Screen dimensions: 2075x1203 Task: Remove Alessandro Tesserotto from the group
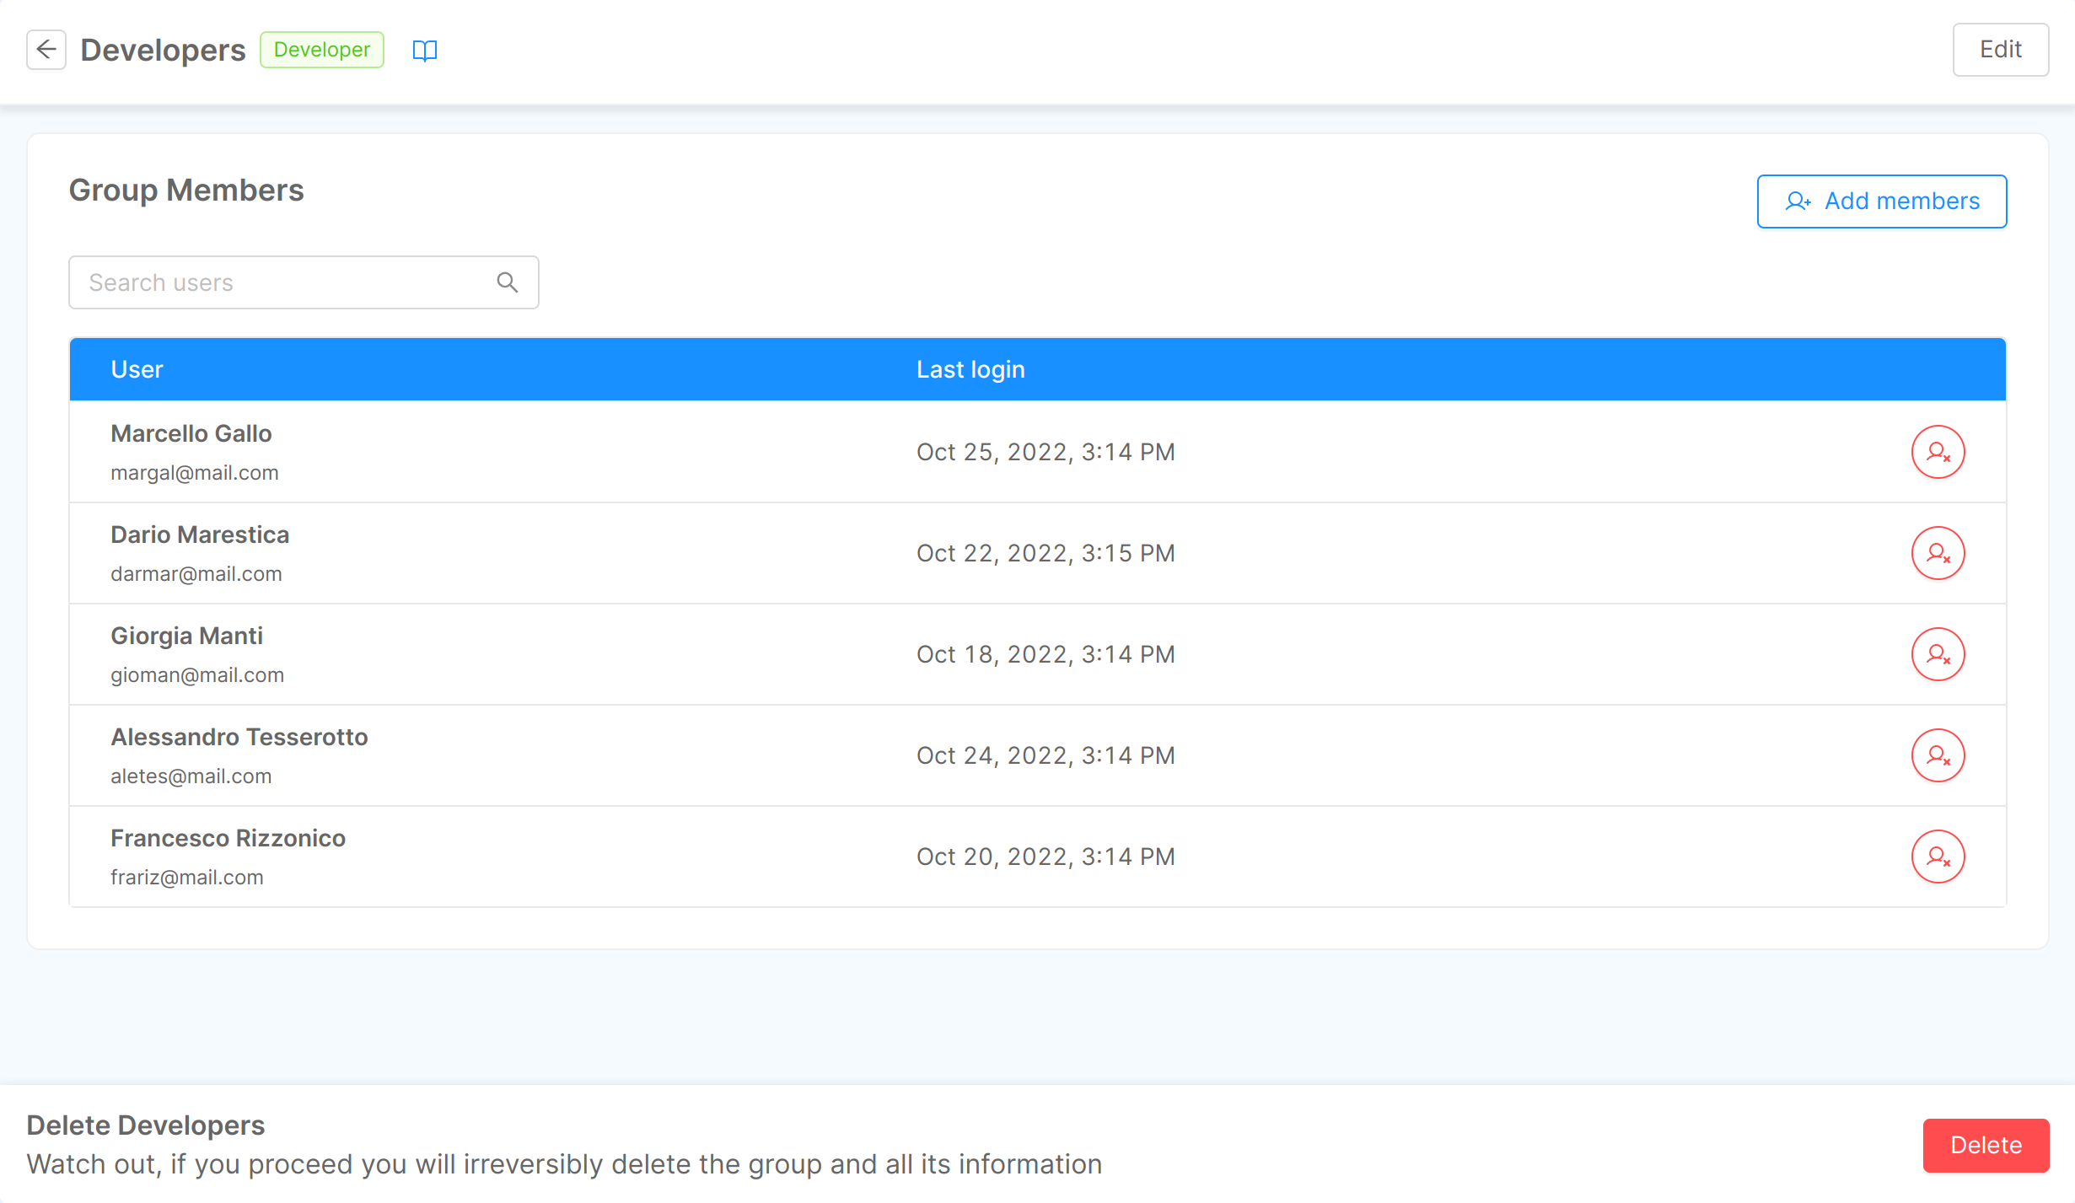coord(1938,755)
